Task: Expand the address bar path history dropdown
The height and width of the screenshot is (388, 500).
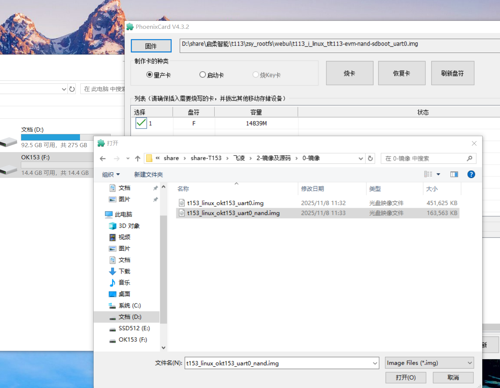Action: click(361, 159)
